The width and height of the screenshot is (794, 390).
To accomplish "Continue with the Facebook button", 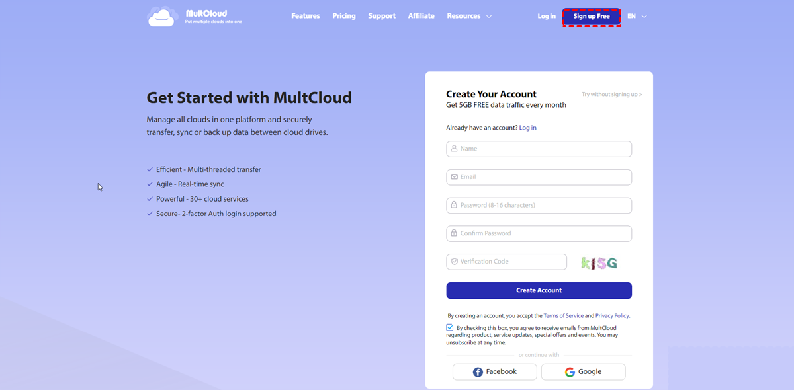I will (x=495, y=372).
